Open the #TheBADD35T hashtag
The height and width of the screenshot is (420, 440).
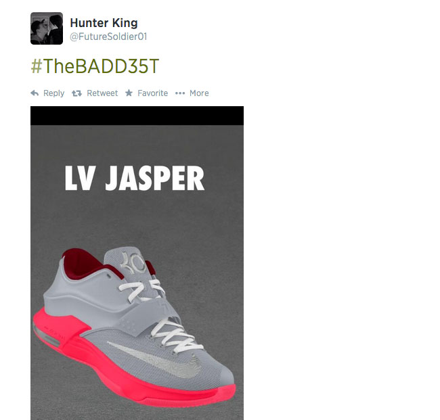click(95, 66)
